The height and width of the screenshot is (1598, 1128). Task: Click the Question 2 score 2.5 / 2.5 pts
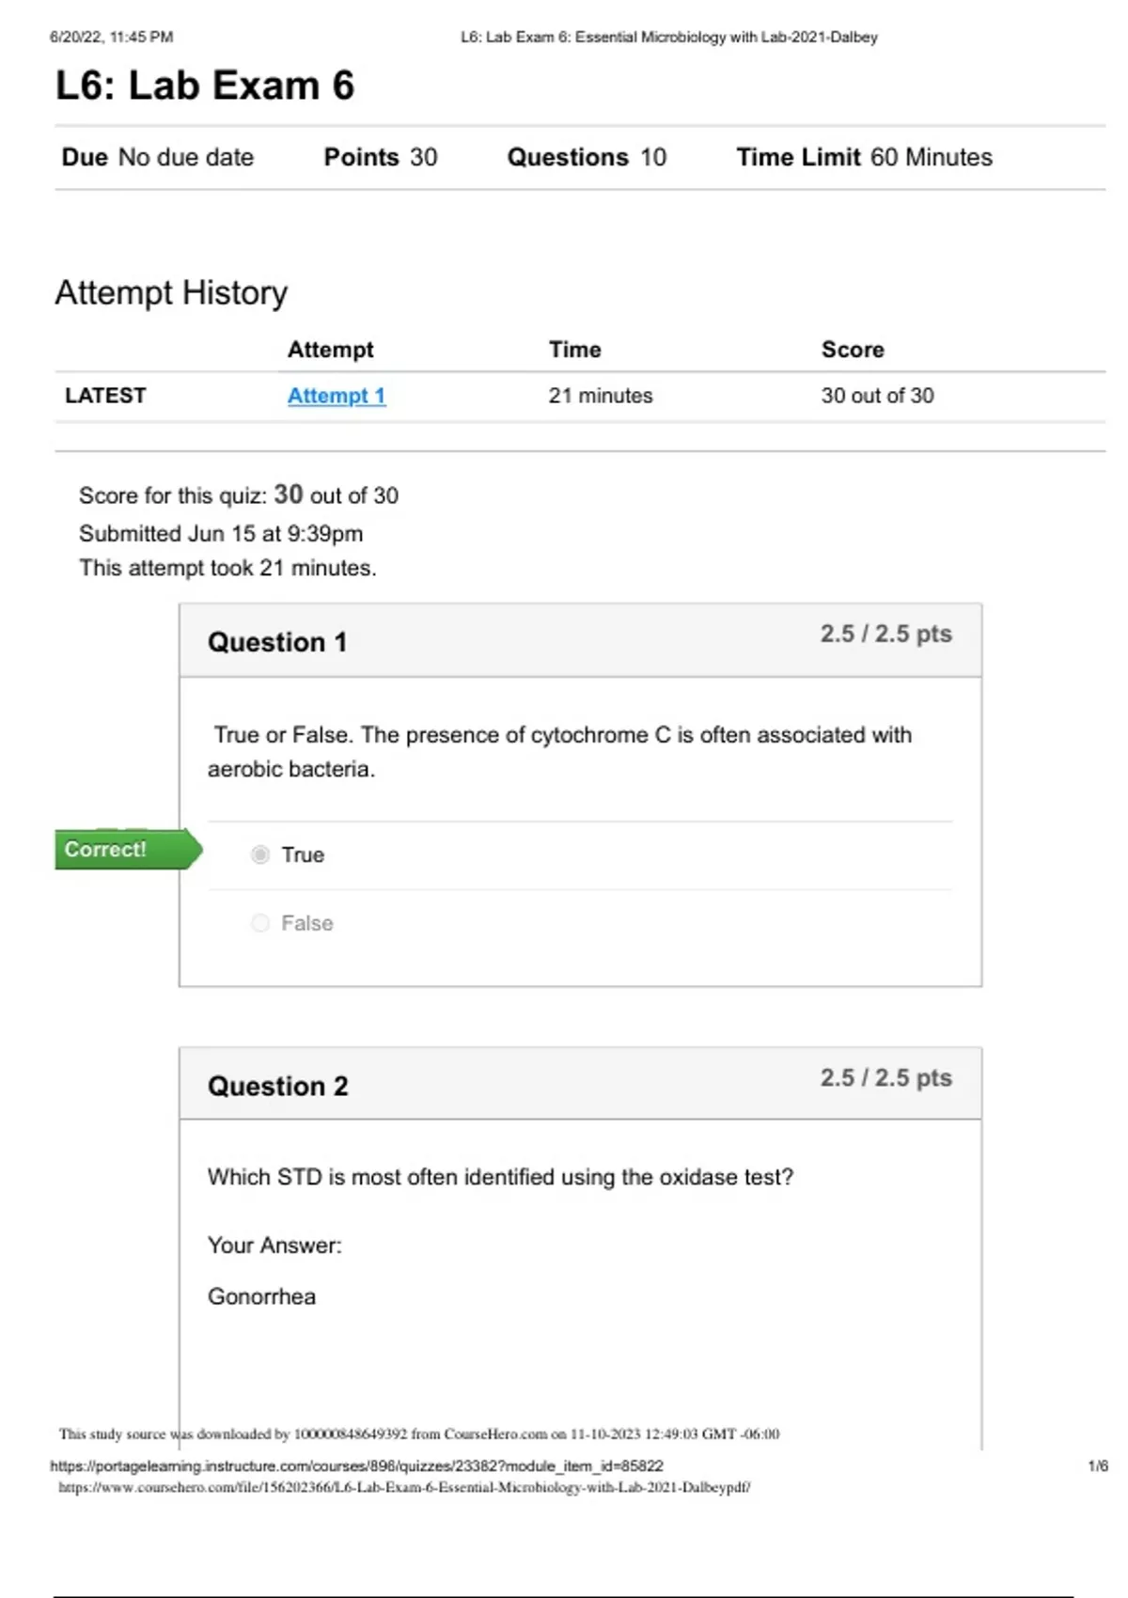pos(885,1077)
